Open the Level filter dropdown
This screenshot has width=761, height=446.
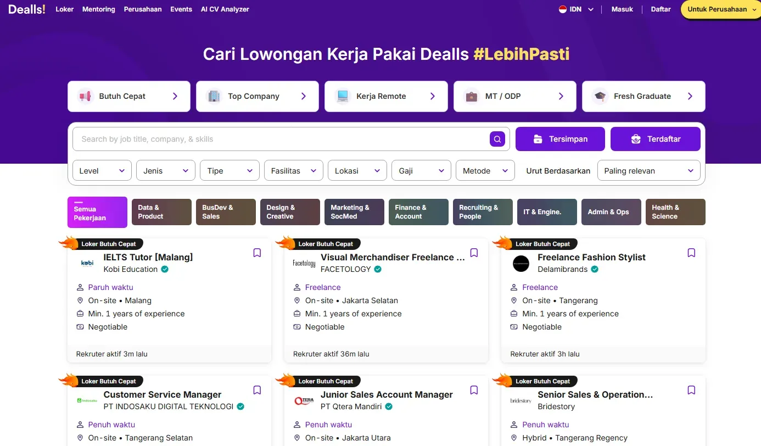coord(102,170)
